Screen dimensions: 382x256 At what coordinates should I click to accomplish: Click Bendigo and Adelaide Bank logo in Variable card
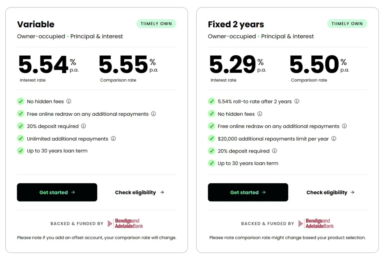(x=125, y=224)
